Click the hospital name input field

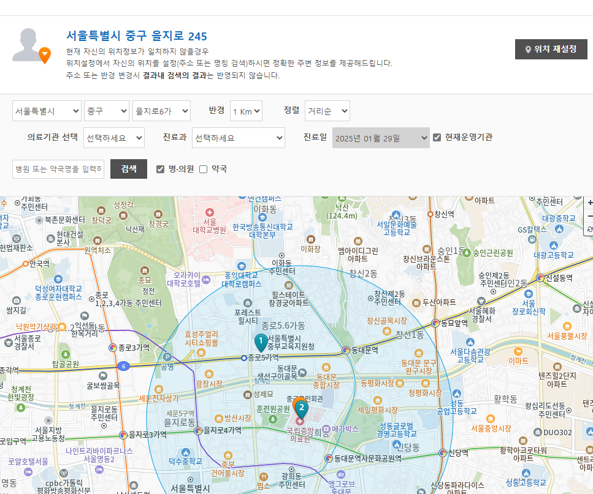pyautogui.click(x=57, y=169)
